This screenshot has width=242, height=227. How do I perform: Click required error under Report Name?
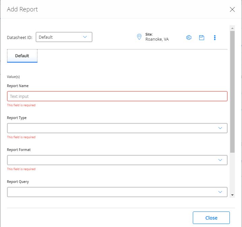21,105
